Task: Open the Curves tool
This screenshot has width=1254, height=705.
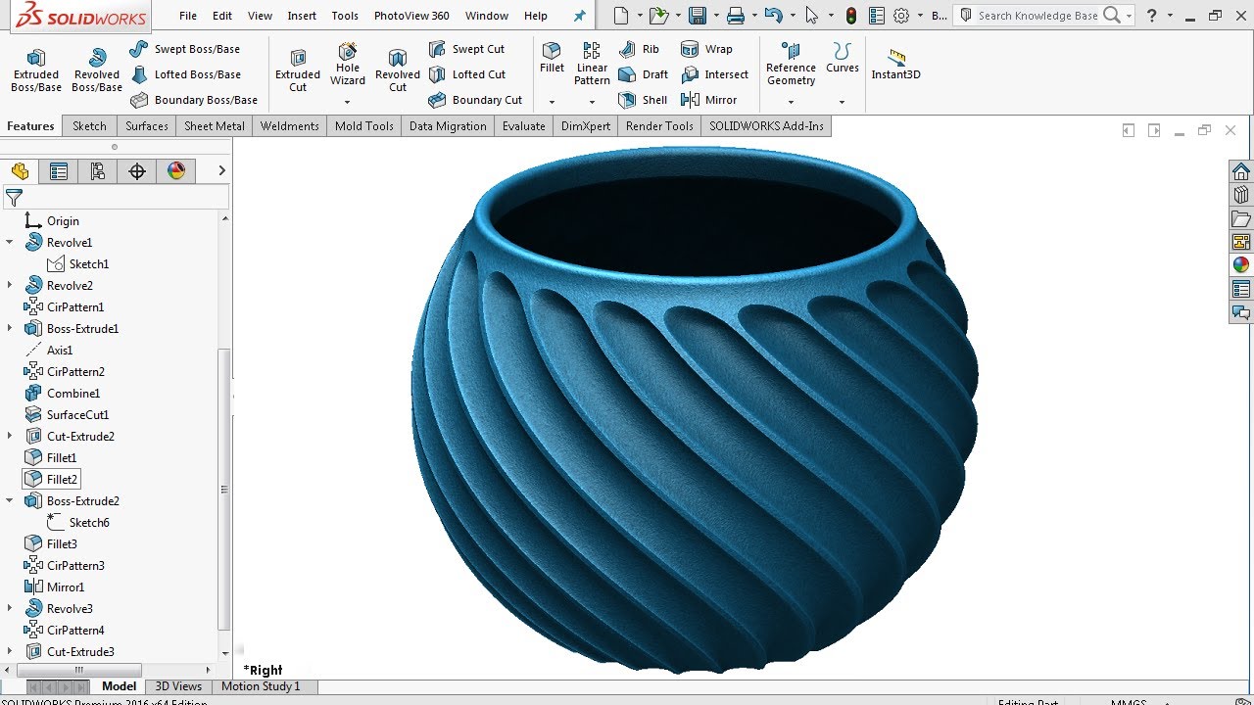Action: [842, 58]
